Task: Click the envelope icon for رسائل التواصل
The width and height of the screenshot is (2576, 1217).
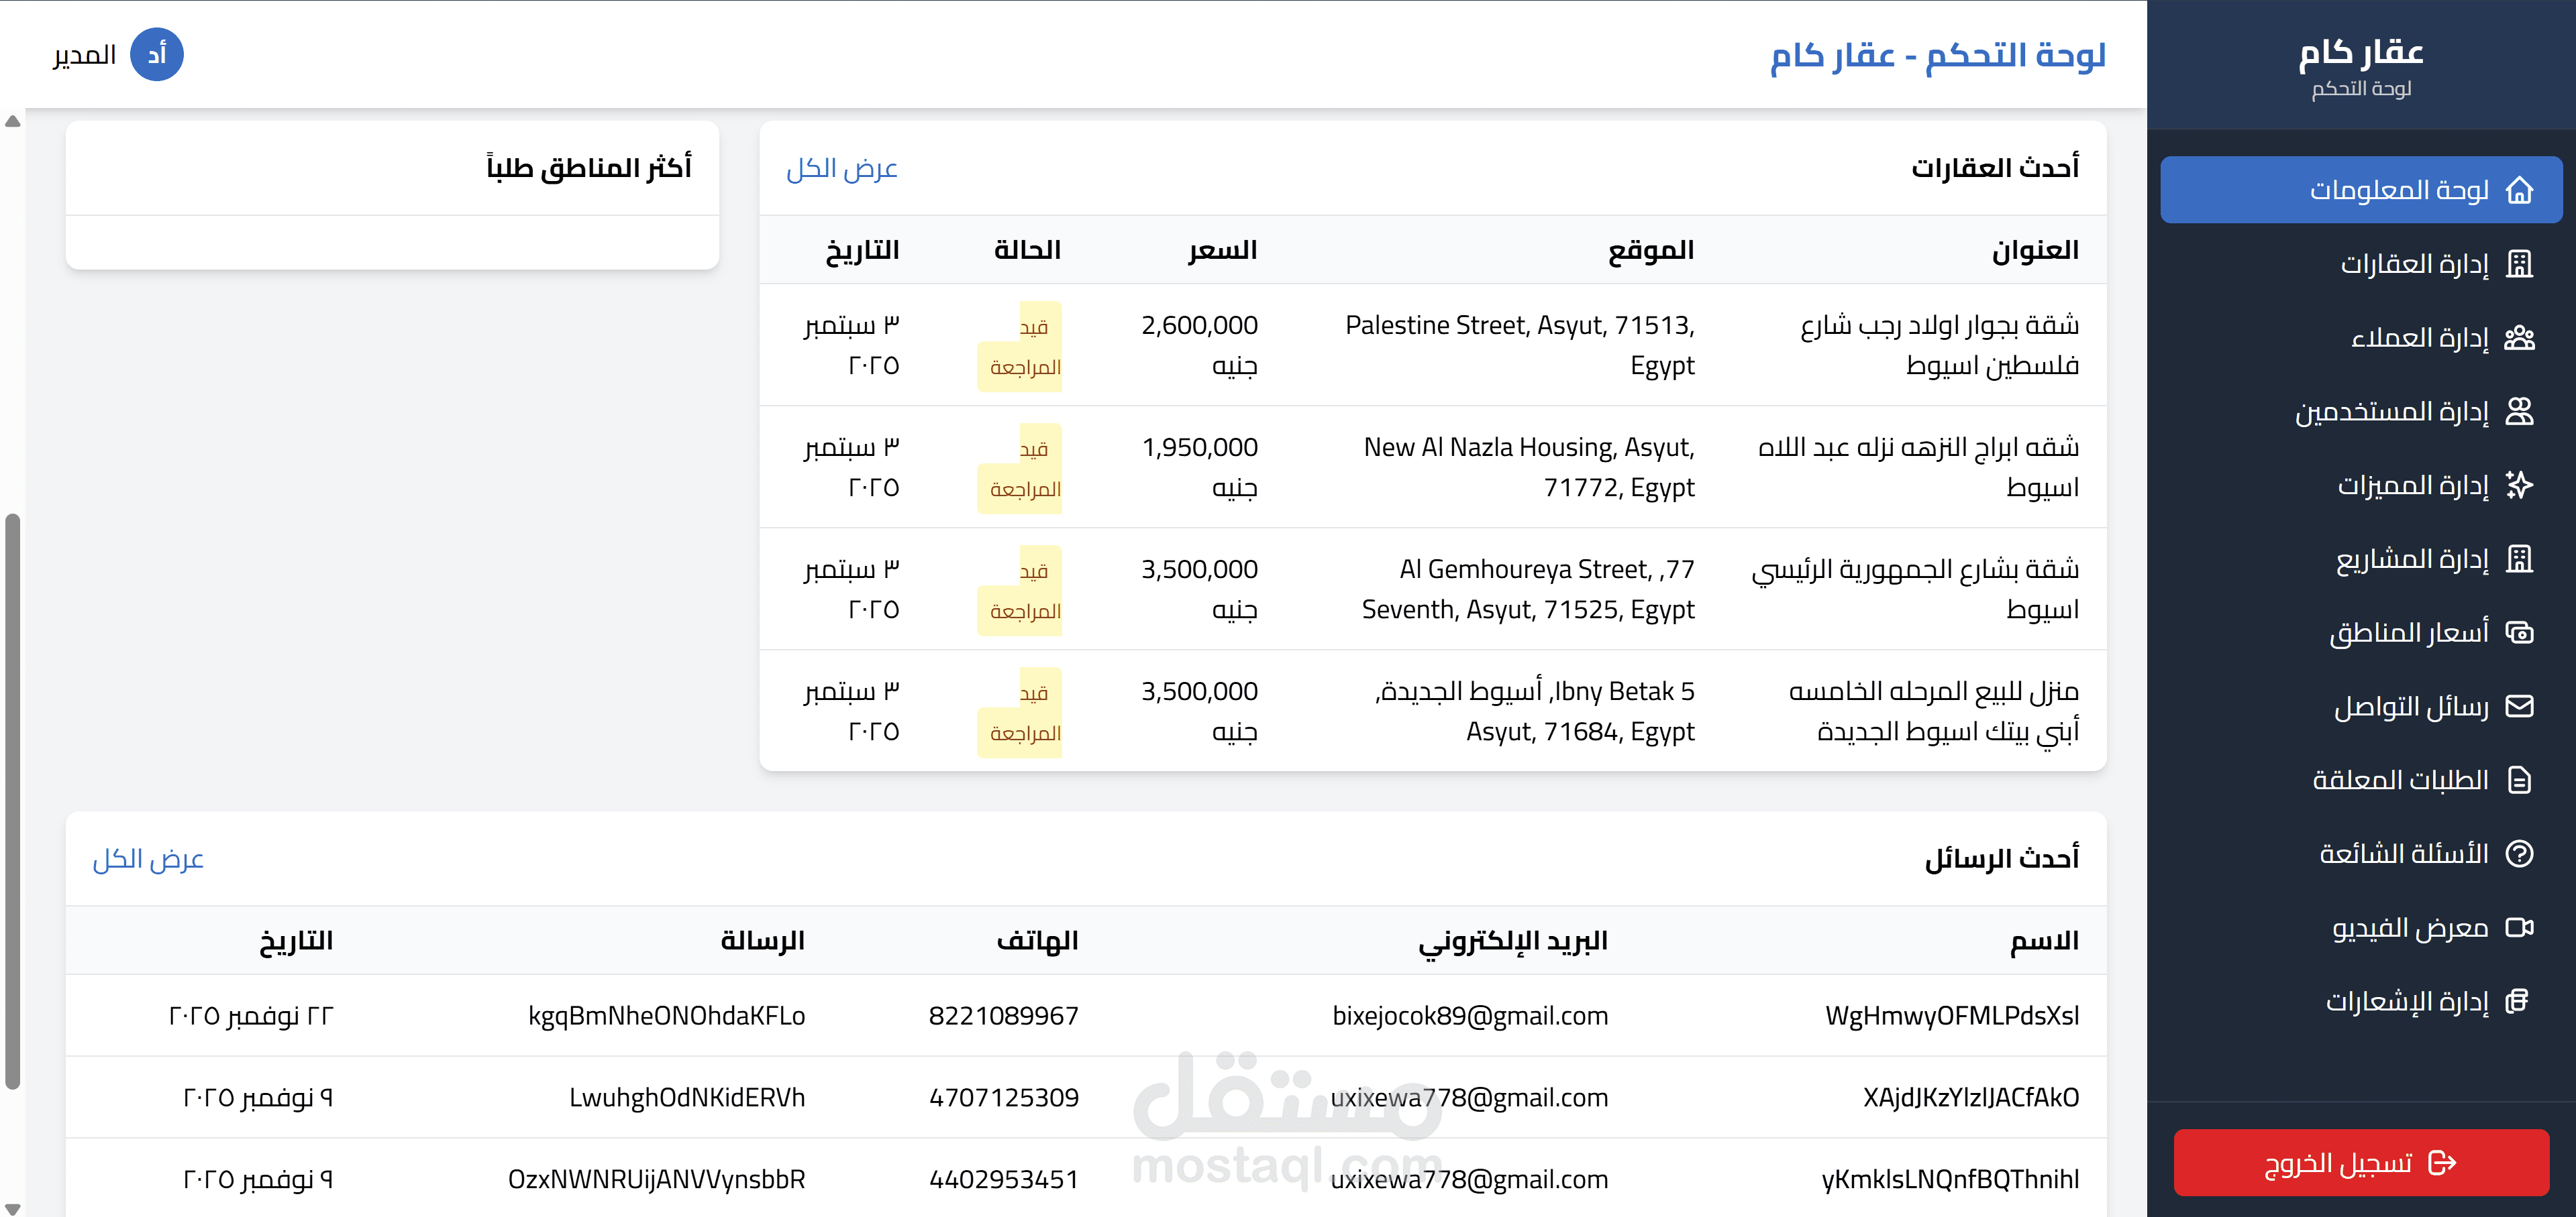Action: pyautogui.click(x=2519, y=707)
